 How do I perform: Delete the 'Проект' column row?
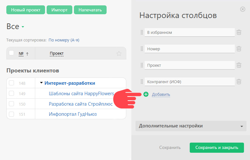click(x=239, y=65)
